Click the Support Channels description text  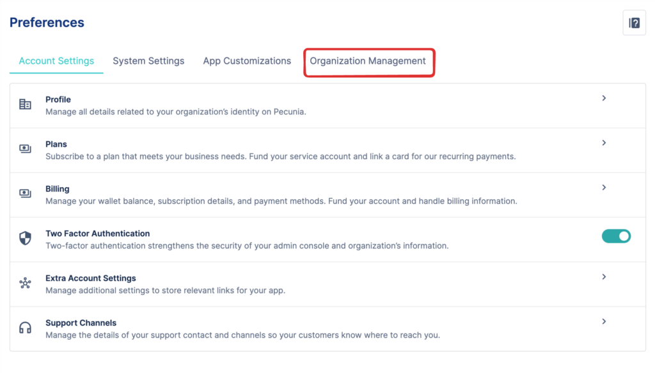(x=242, y=335)
